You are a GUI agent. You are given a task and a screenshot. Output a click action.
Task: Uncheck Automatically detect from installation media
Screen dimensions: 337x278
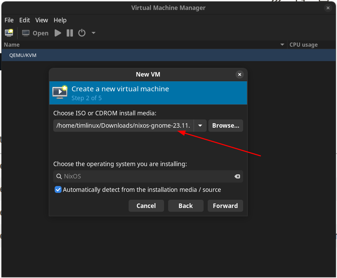pos(58,189)
